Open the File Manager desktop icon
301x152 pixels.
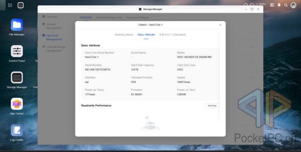point(17,25)
